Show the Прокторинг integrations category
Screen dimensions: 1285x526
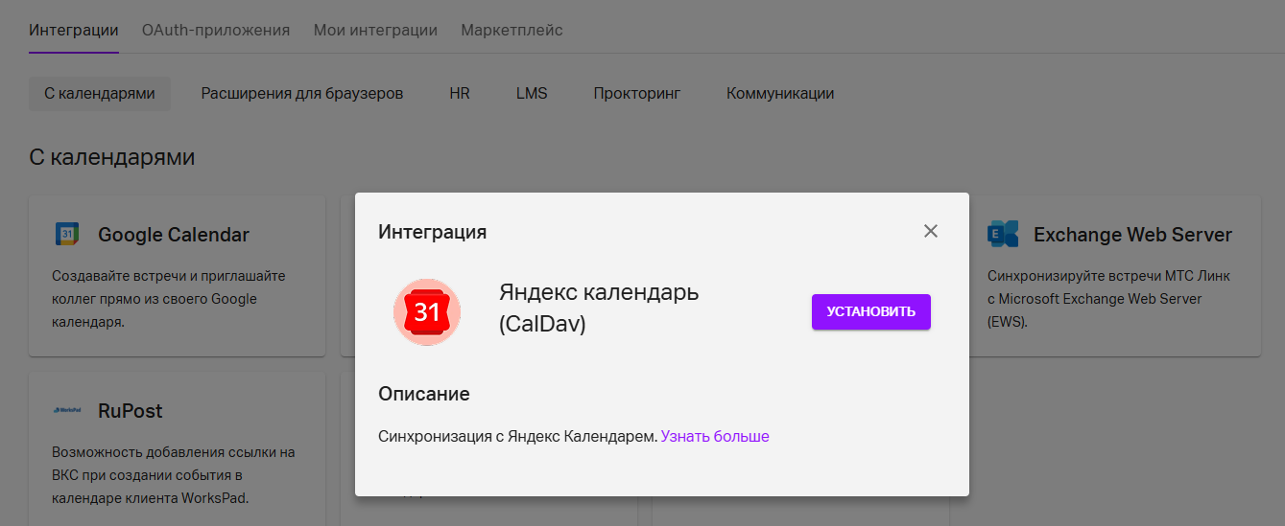(x=636, y=94)
